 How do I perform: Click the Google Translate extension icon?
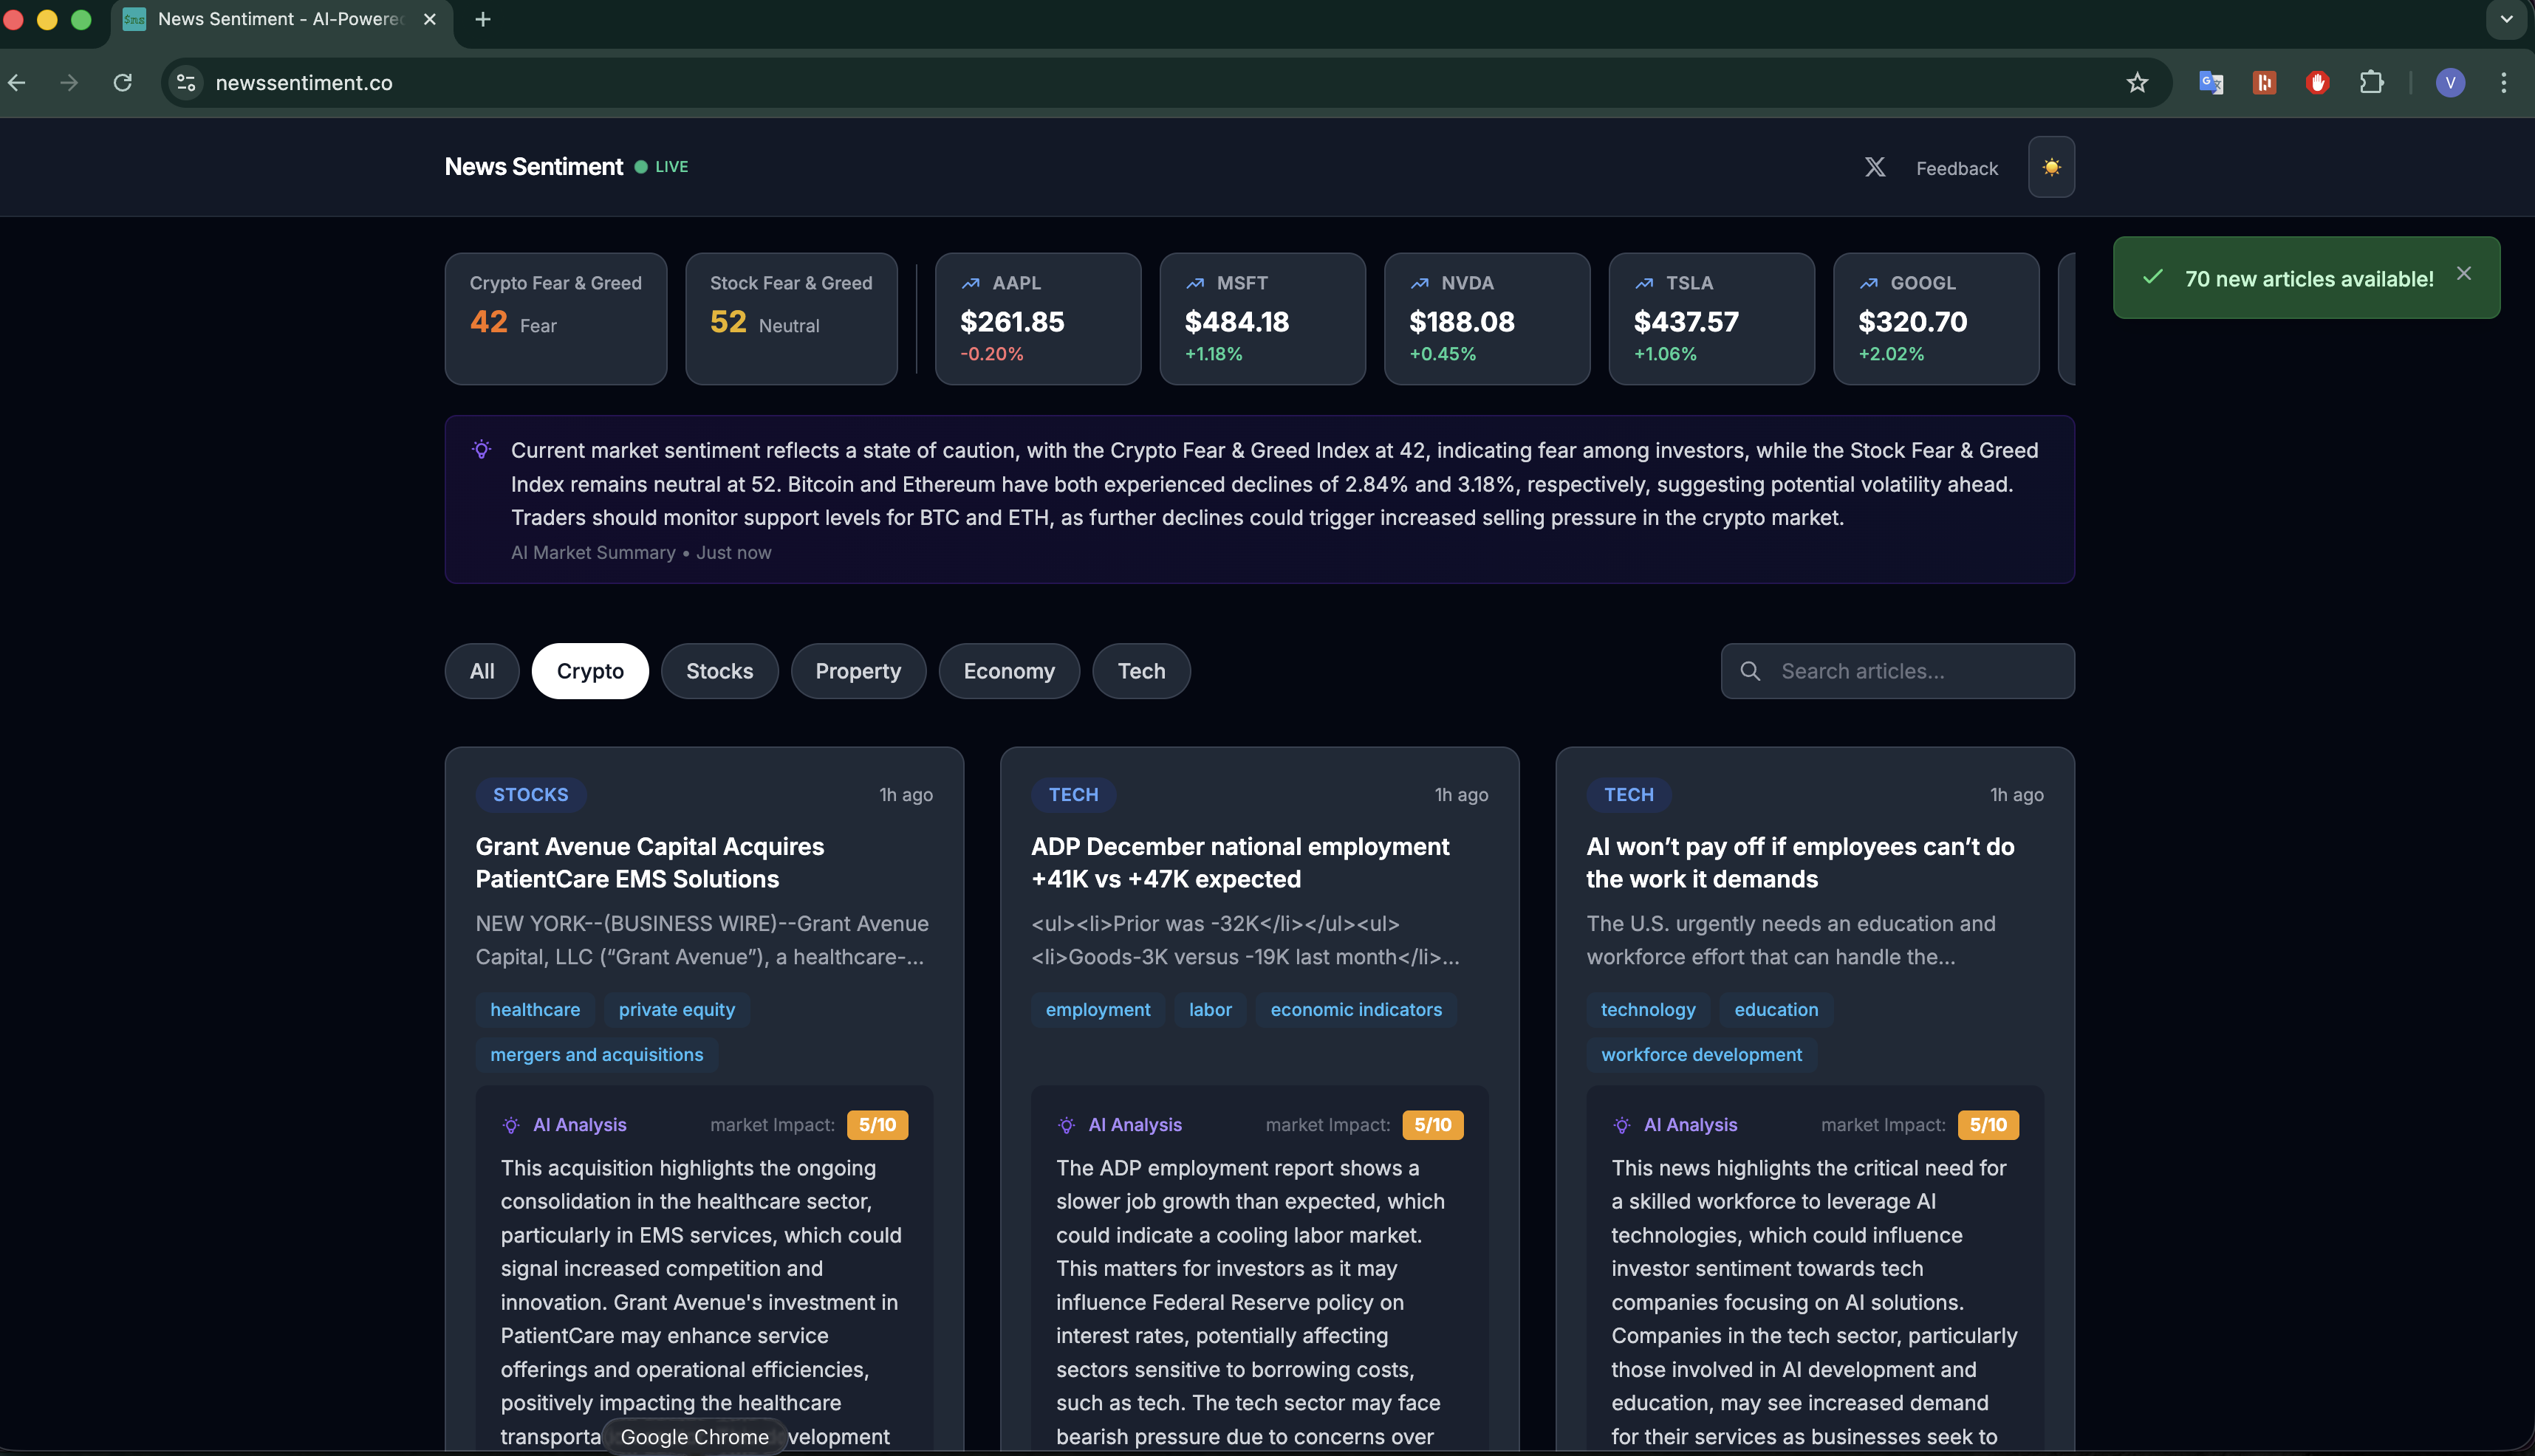tap(2211, 83)
